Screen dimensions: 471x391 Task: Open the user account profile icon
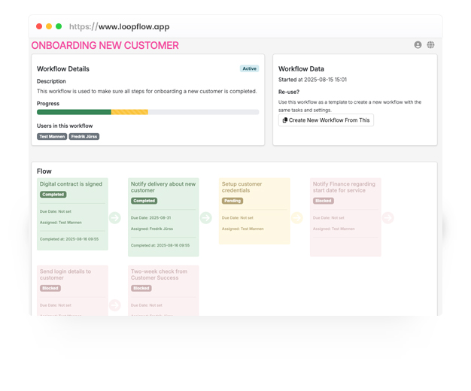pos(418,45)
